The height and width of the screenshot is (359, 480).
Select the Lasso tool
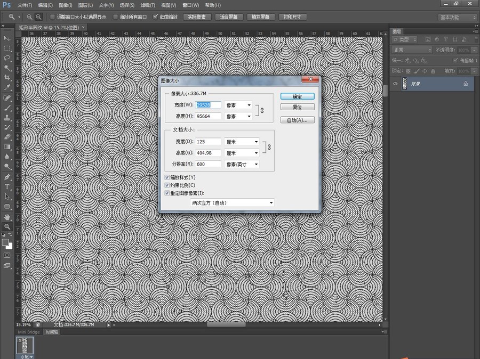[7, 58]
